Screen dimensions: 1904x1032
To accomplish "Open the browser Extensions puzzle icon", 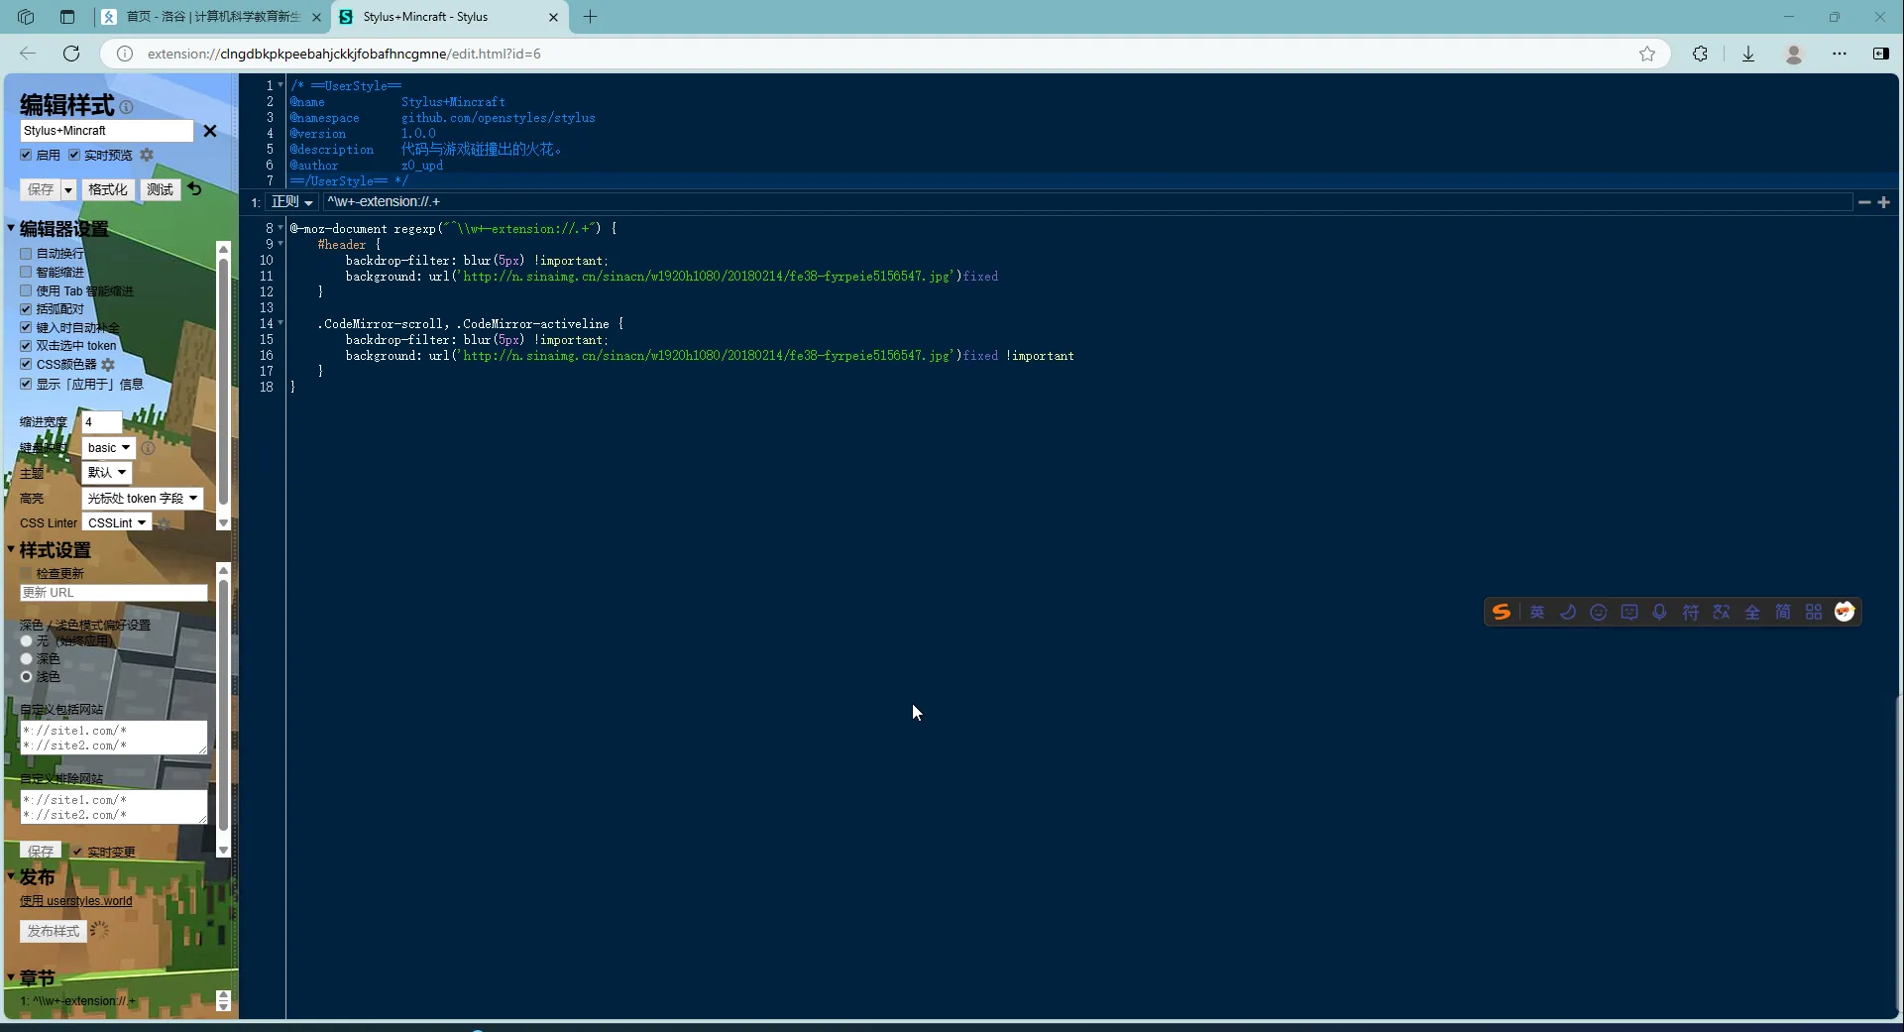I will [1700, 54].
